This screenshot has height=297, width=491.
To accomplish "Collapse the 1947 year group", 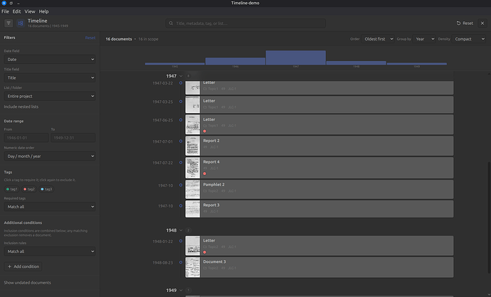I will [x=181, y=76].
